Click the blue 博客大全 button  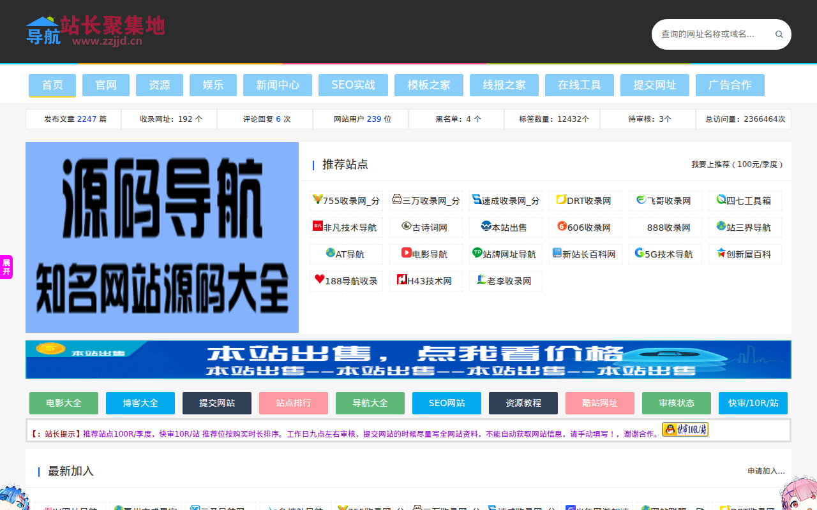(x=140, y=404)
